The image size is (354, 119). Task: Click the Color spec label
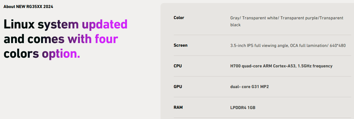coord(179,18)
